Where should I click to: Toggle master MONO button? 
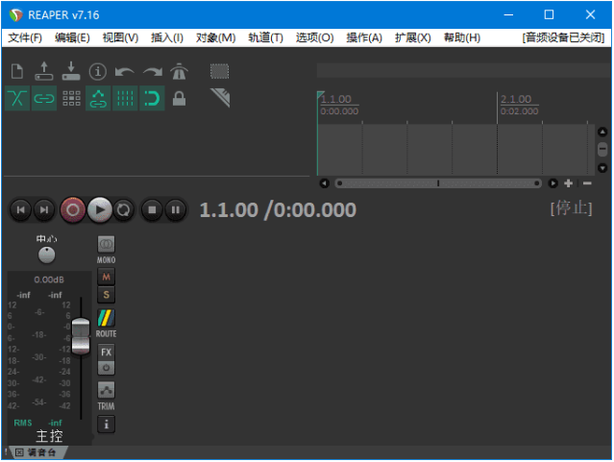[106, 245]
